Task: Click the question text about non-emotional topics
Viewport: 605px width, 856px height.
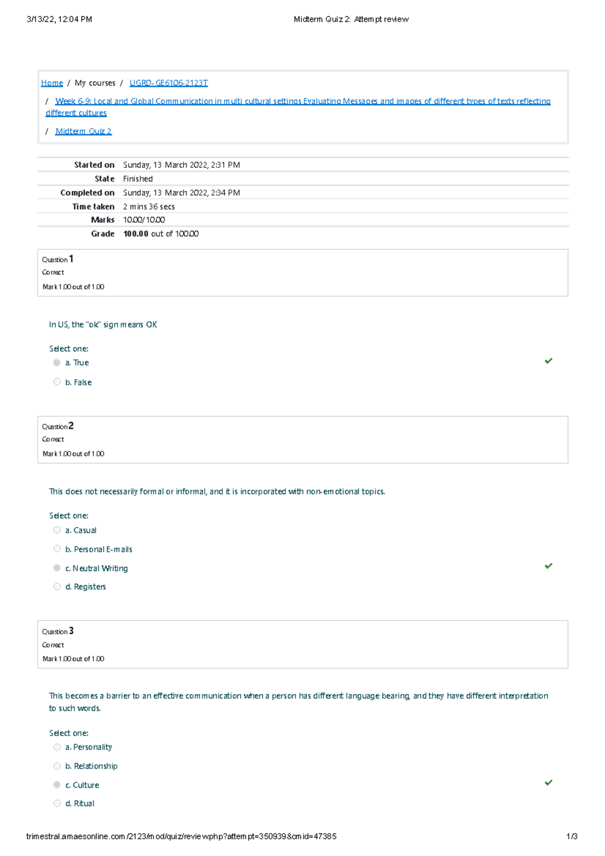Action: coord(217,492)
